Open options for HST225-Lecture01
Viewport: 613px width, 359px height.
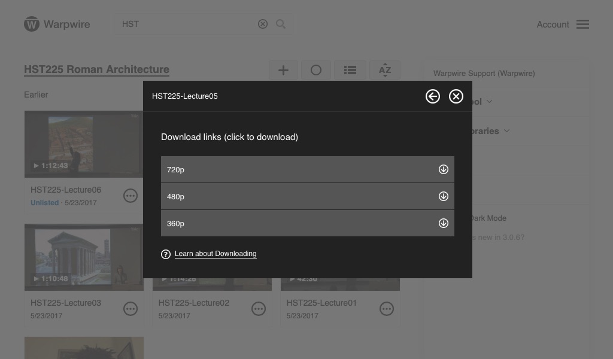387,309
